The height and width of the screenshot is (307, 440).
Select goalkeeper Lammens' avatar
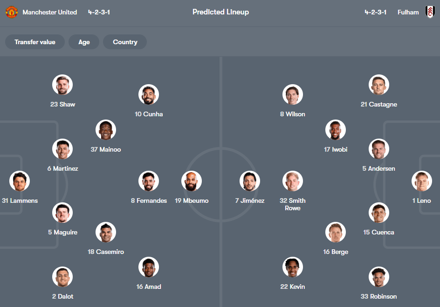tap(19, 181)
